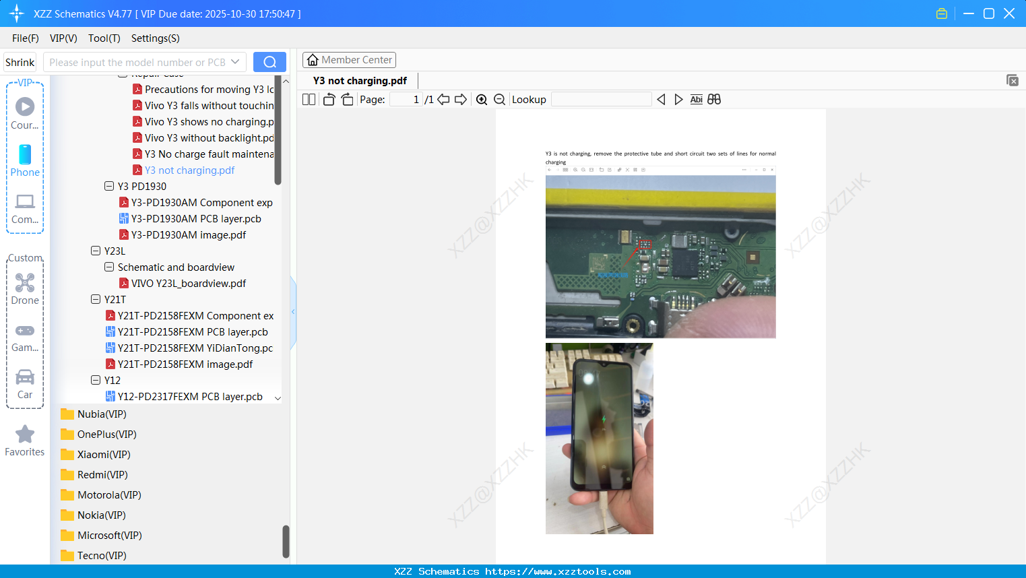
Task: Select the Y3 not charging.pdf tab
Action: 360,81
